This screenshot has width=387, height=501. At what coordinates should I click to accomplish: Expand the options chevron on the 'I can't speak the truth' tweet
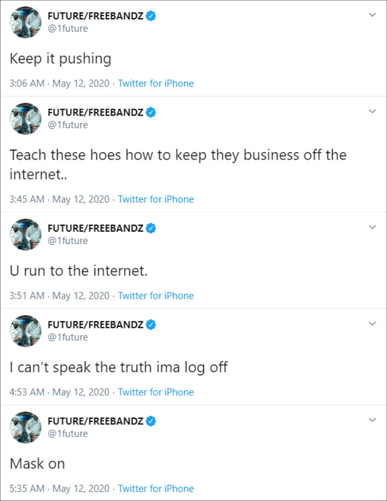(372, 324)
